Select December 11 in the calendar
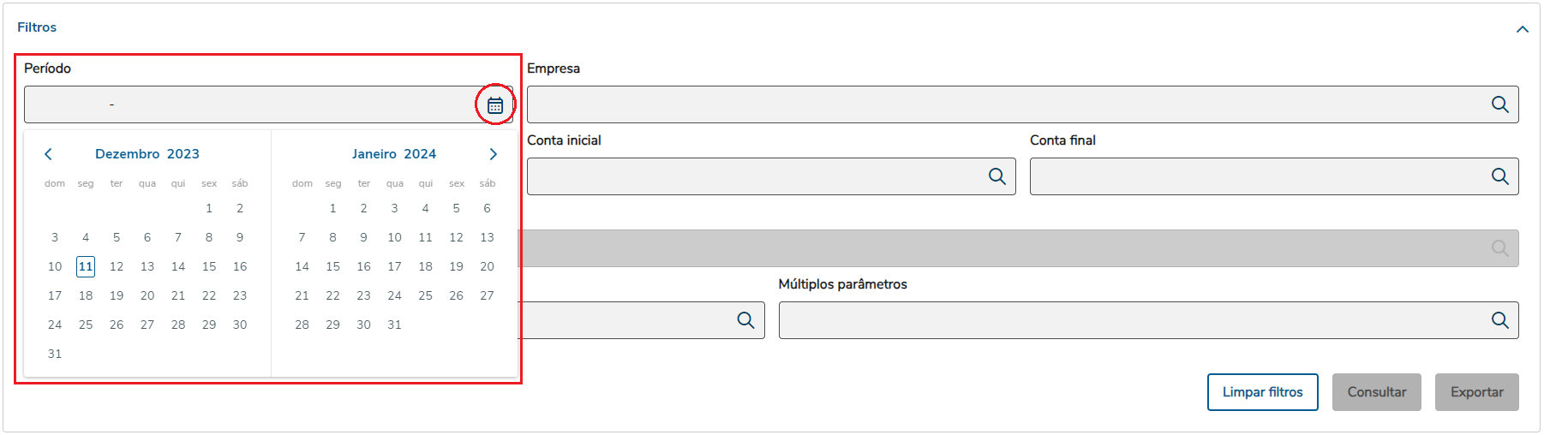This screenshot has width=1544, height=435. pos(86,266)
